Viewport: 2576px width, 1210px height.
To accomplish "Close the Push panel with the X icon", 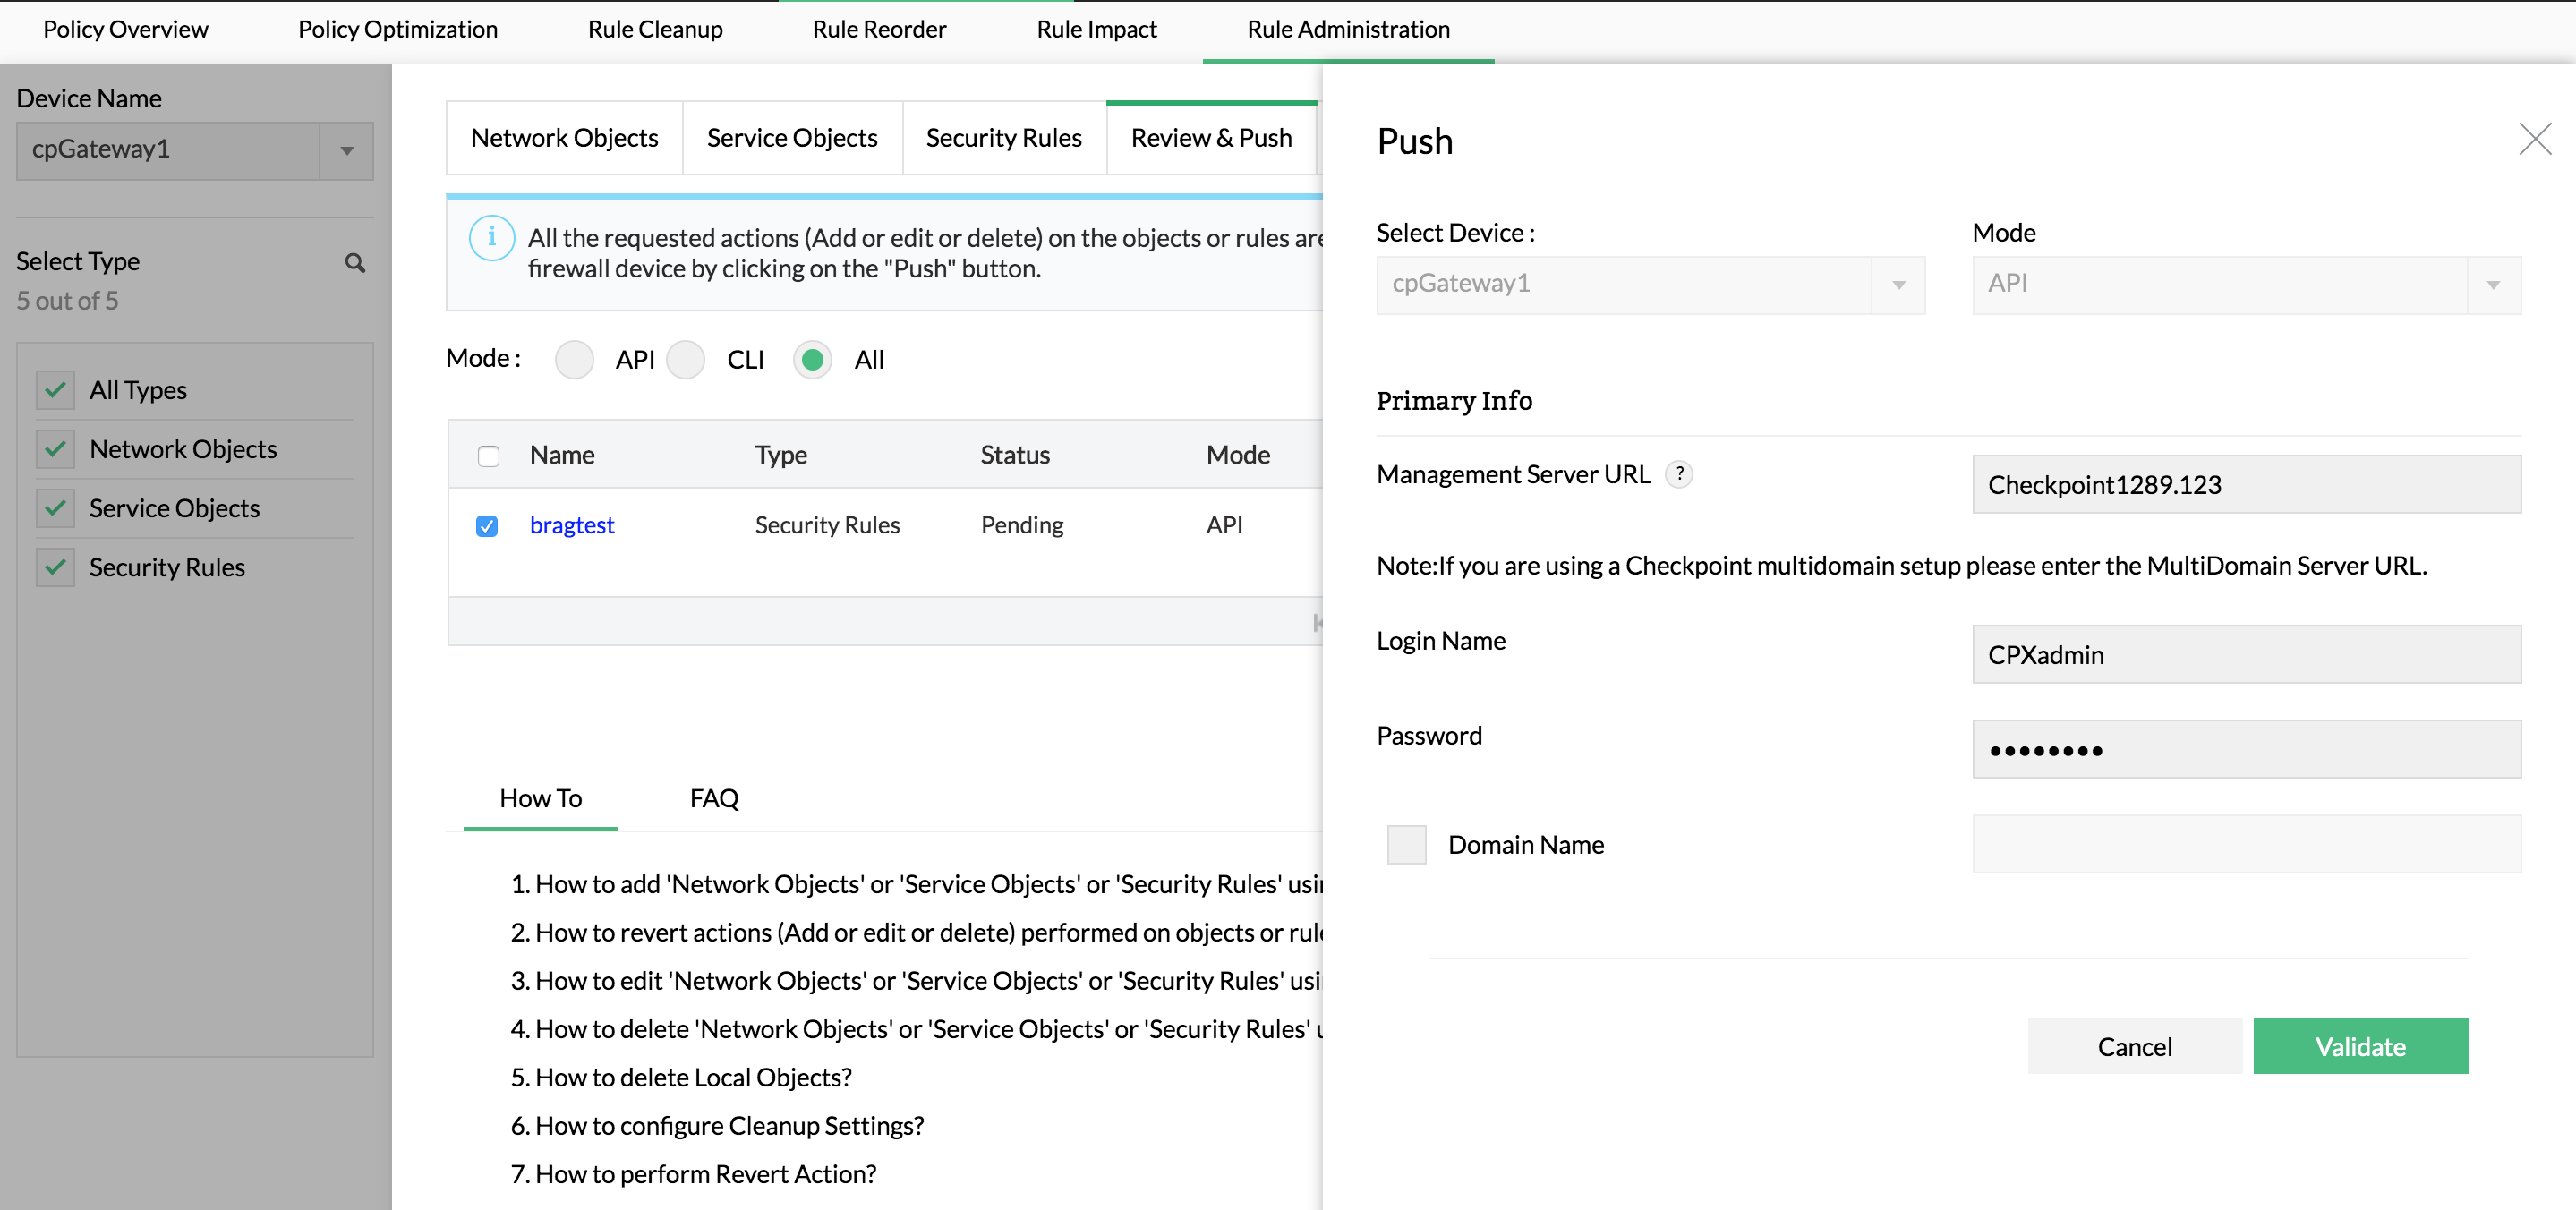I will [2534, 139].
